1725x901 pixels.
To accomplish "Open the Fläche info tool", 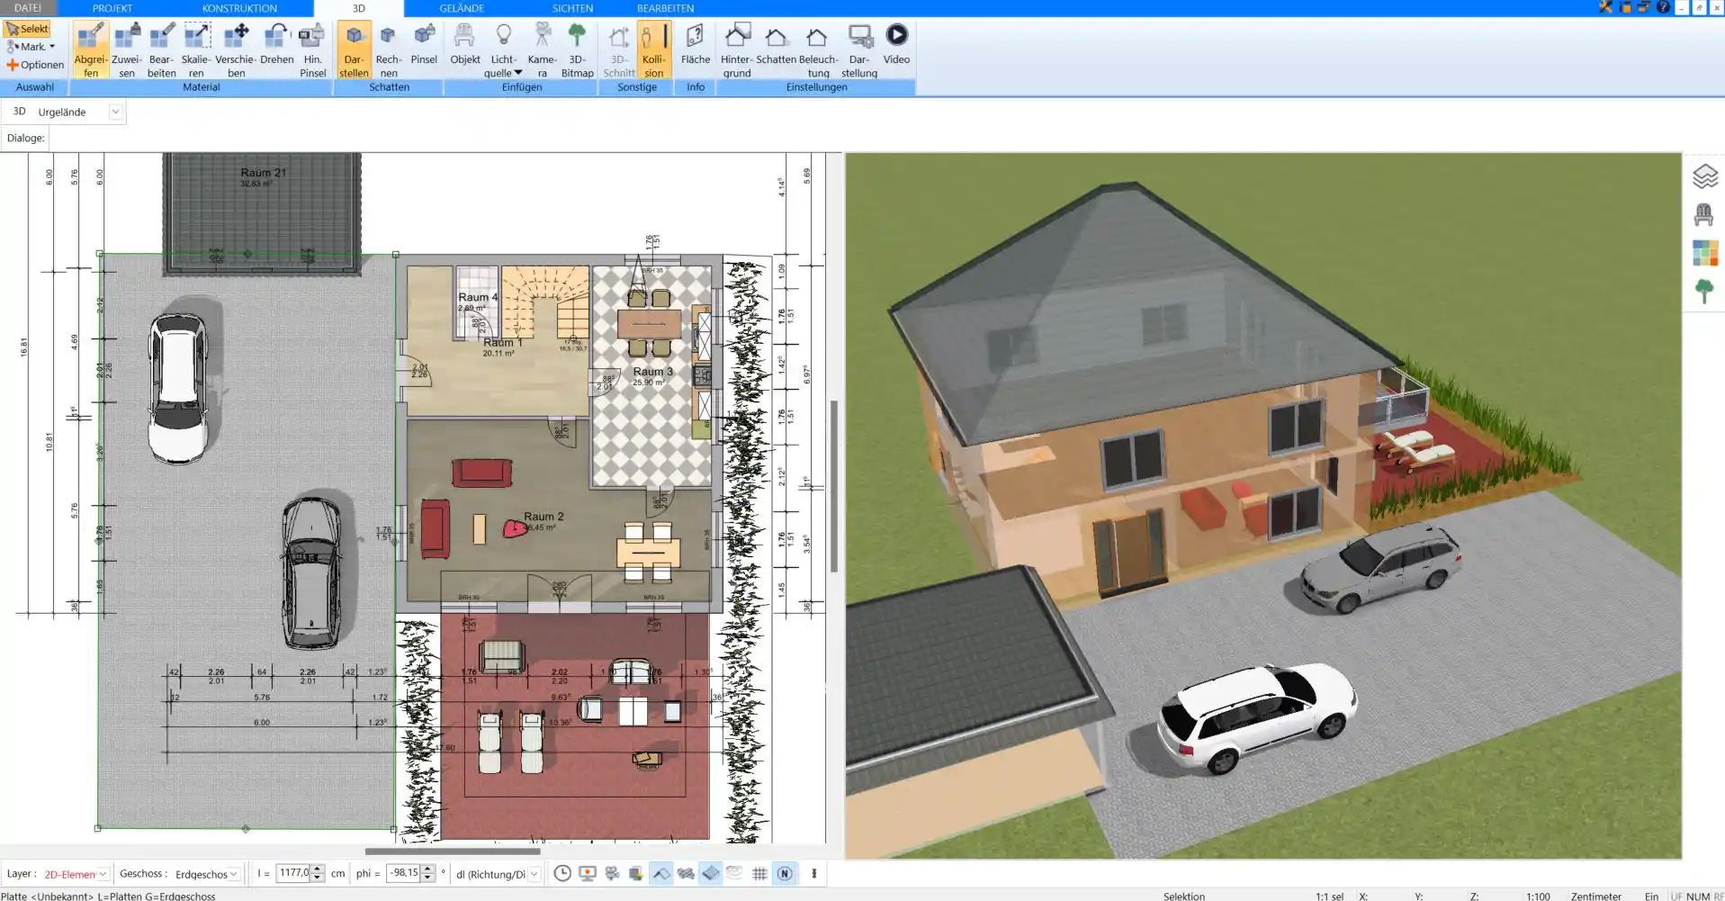I will click(x=695, y=43).
